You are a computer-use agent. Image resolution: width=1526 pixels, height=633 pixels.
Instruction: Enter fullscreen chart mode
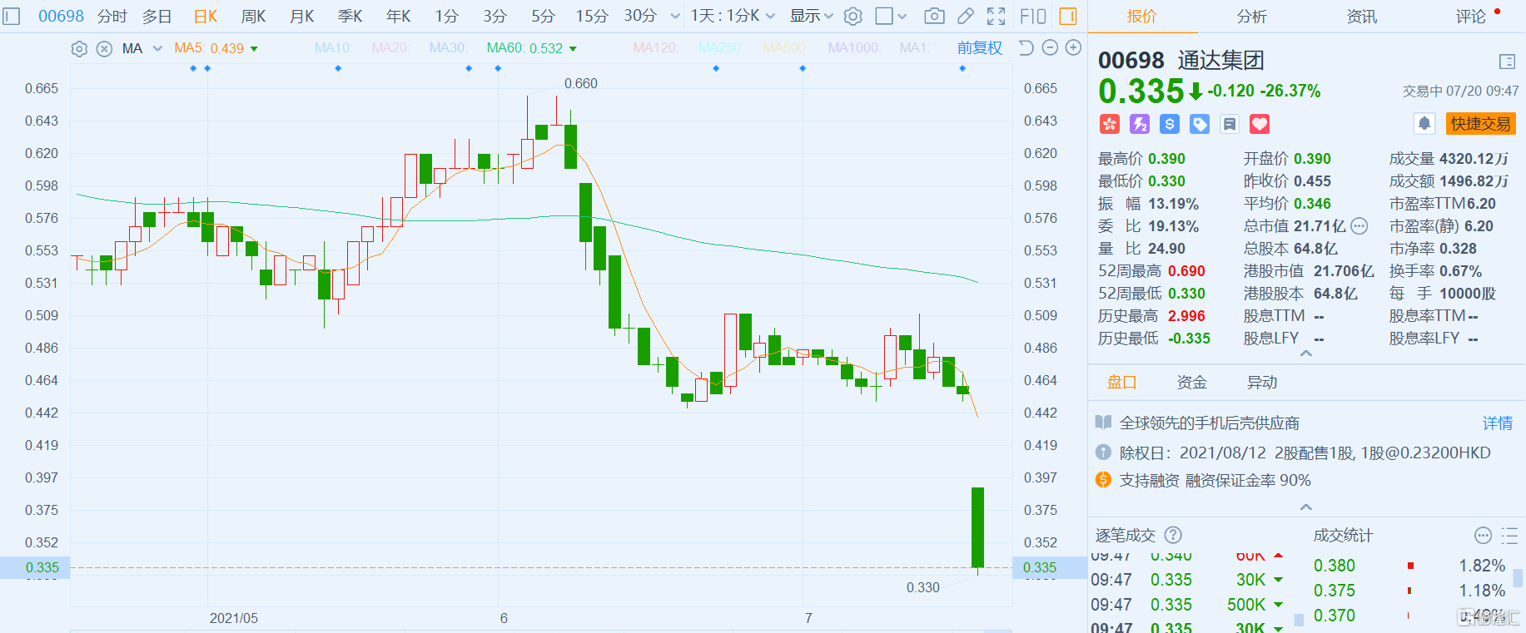pyautogui.click(x=996, y=16)
